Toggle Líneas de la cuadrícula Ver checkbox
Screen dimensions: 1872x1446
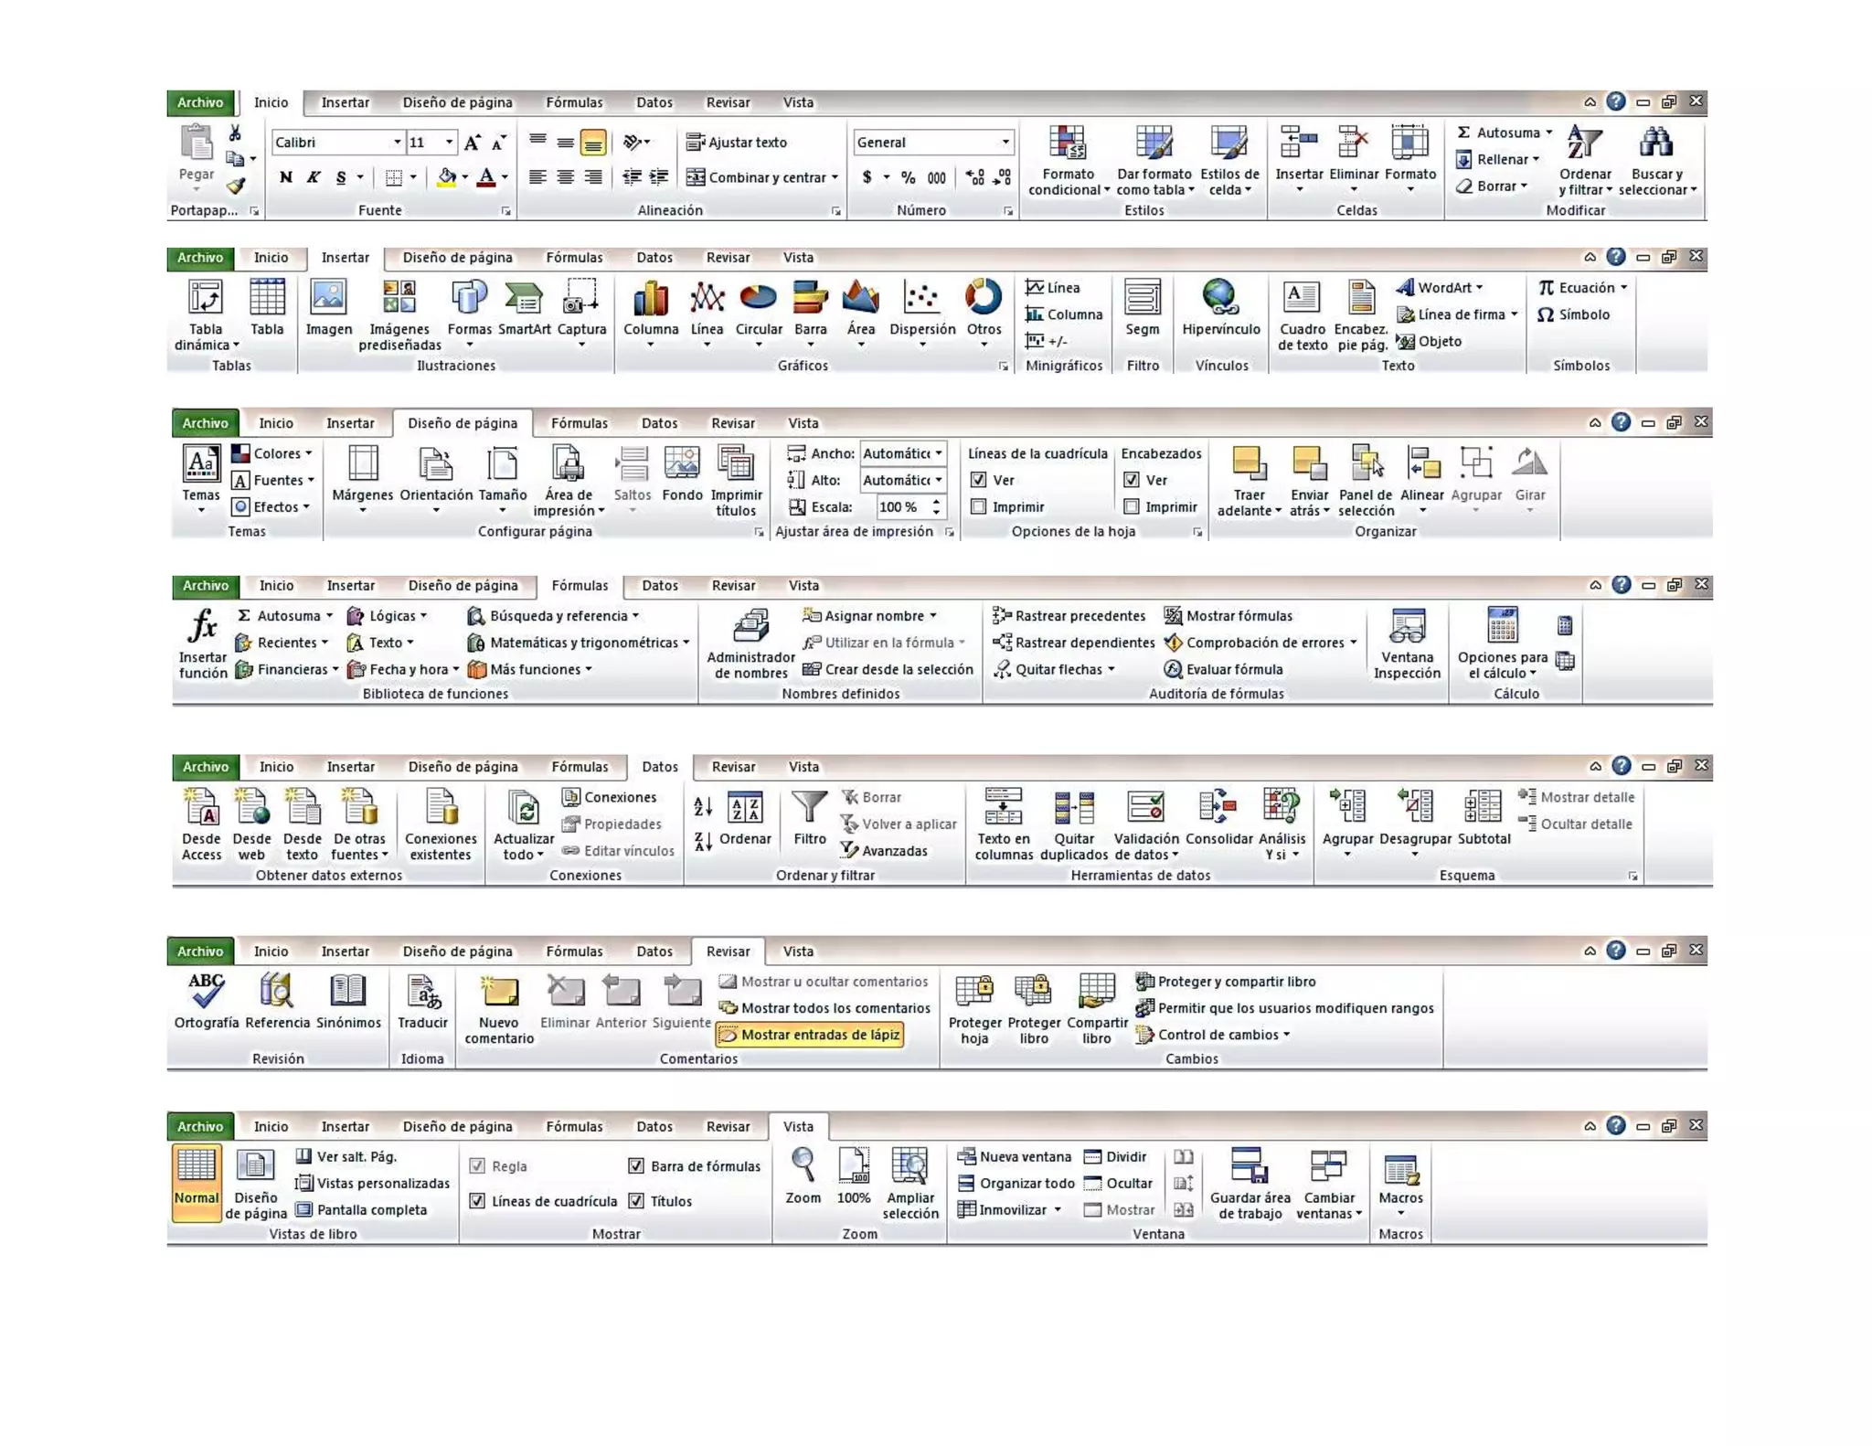click(x=979, y=480)
